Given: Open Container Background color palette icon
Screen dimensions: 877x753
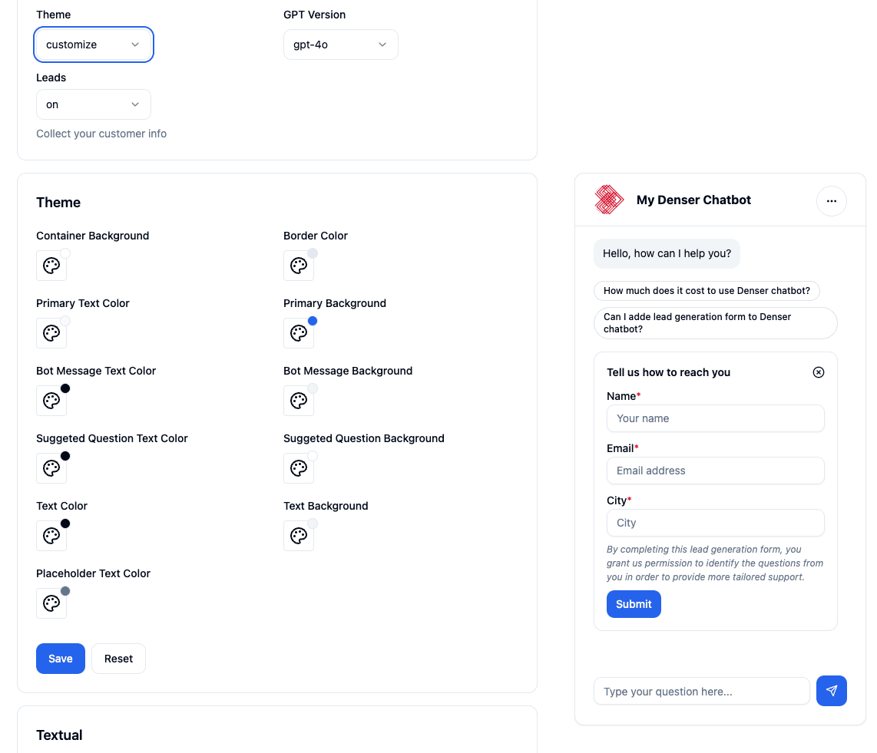Looking at the screenshot, I should coord(51,266).
